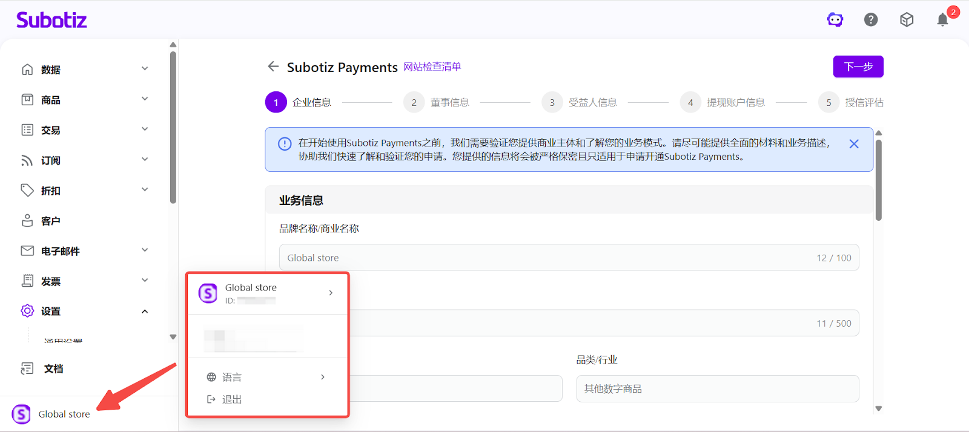Click the 品牌名称 input field

click(545, 258)
